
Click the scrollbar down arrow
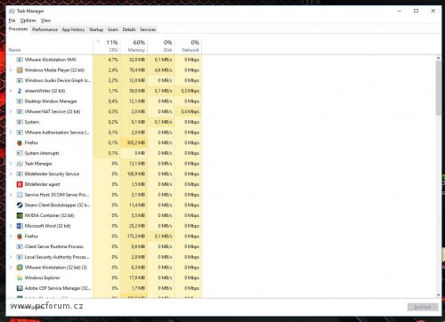(x=438, y=294)
